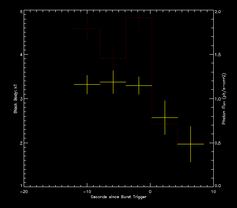237x208 pixels.
Task: Click the red dotted error bar near -10 seconds
Action: pos(87,29)
